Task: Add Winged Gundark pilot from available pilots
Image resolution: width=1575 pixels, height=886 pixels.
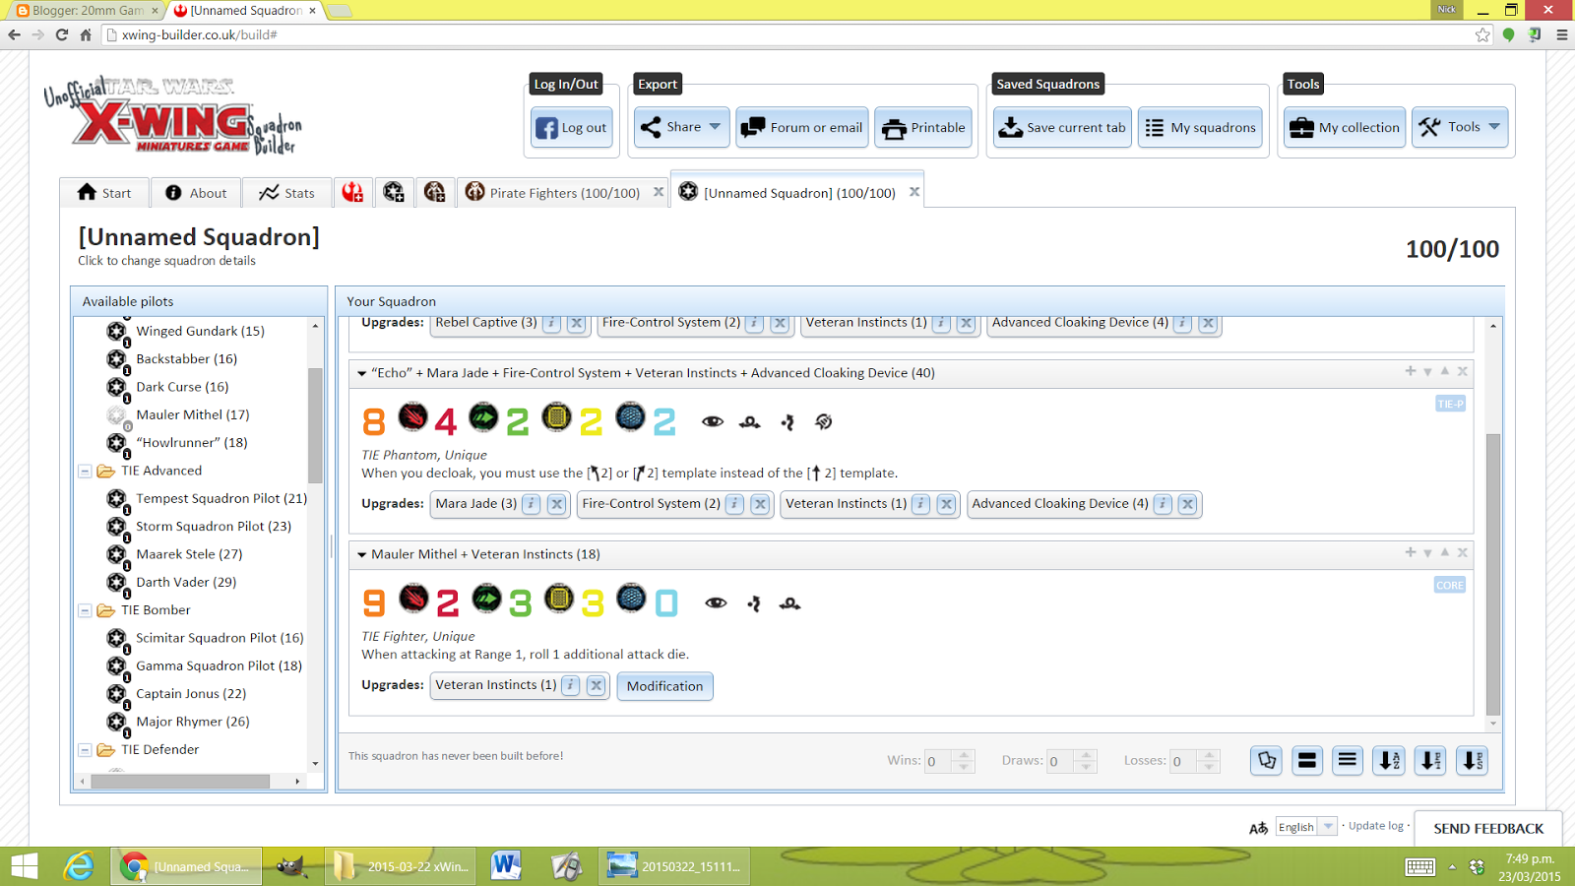Action: tap(200, 331)
